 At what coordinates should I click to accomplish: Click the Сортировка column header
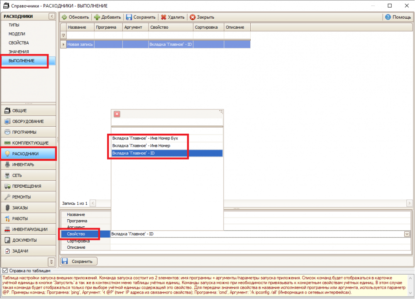(209, 27)
